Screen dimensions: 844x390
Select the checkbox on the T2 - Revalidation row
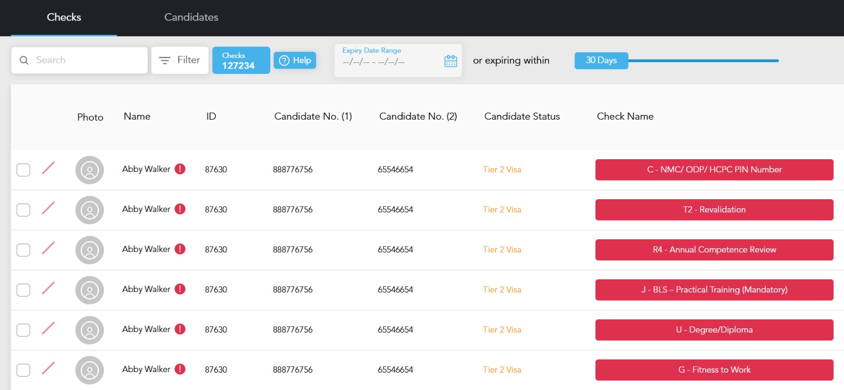tap(23, 210)
